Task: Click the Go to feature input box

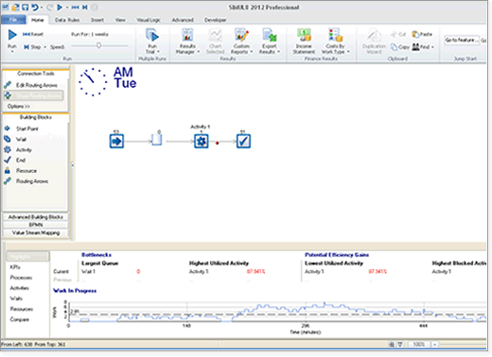Action: click(x=461, y=41)
